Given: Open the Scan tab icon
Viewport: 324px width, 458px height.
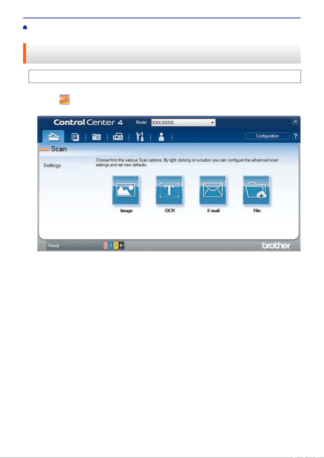Looking at the screenshot, I should (53, 137).
